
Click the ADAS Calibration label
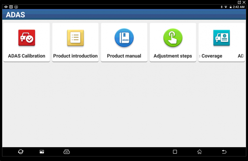pos(27,56)
